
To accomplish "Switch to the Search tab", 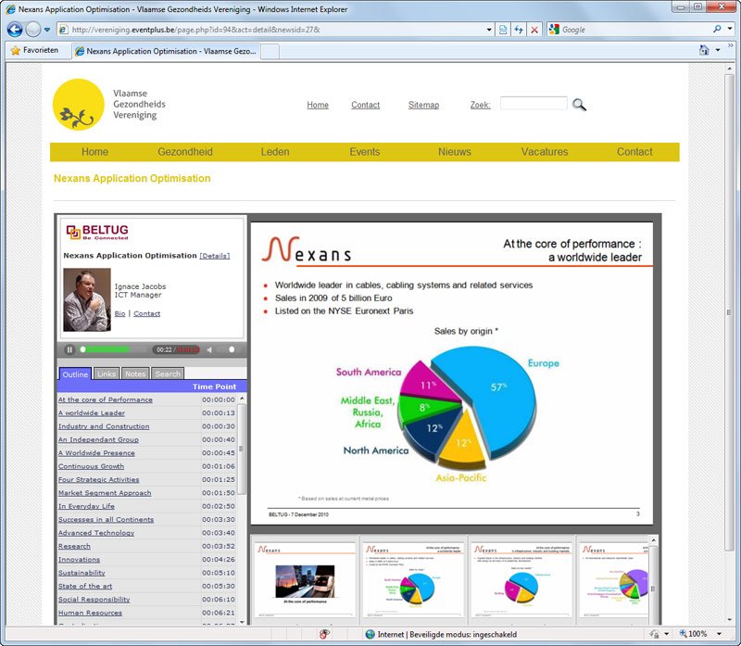I will pyautogui.click(x=168, y=374).
